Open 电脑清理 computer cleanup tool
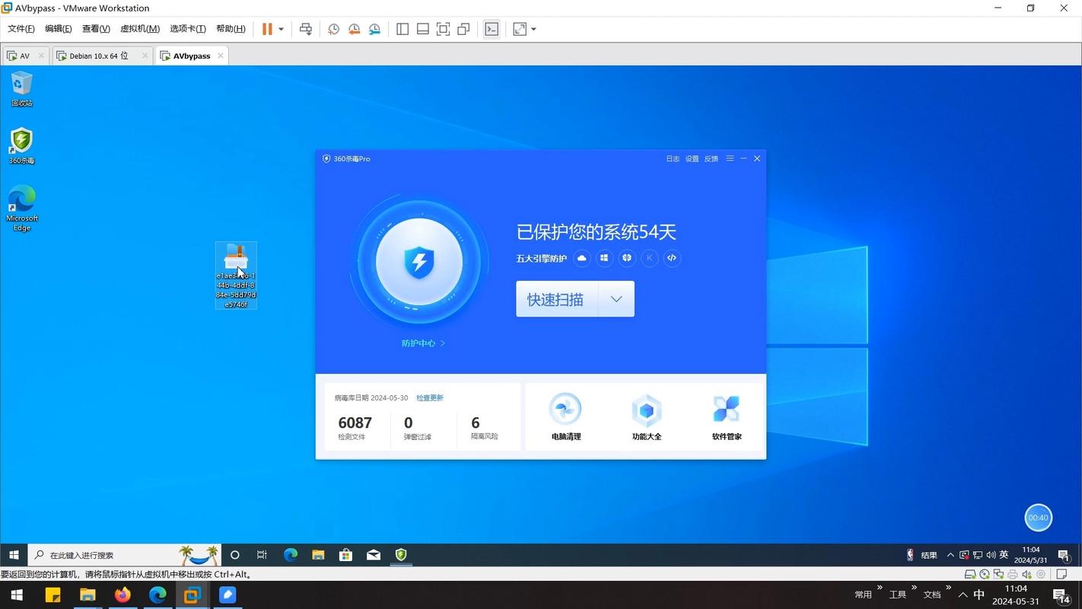Viewport: 1082px width, 609px height. click(x=565, y=417)
